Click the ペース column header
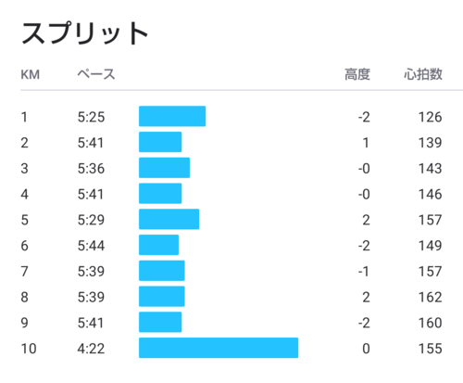The height and width of the screenshot is (383, 463). pos(96,74)
